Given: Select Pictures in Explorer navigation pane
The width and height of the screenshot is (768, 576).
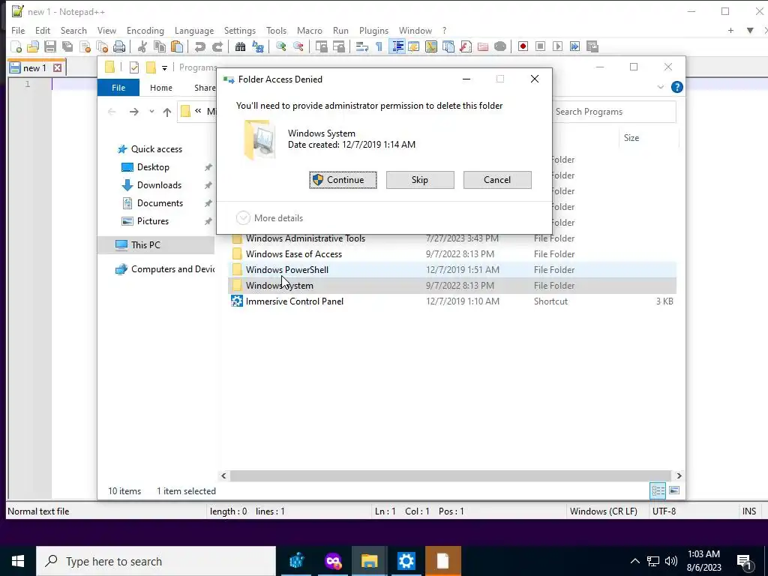Looking at the screenshot, I should click(x=153, y=221).
